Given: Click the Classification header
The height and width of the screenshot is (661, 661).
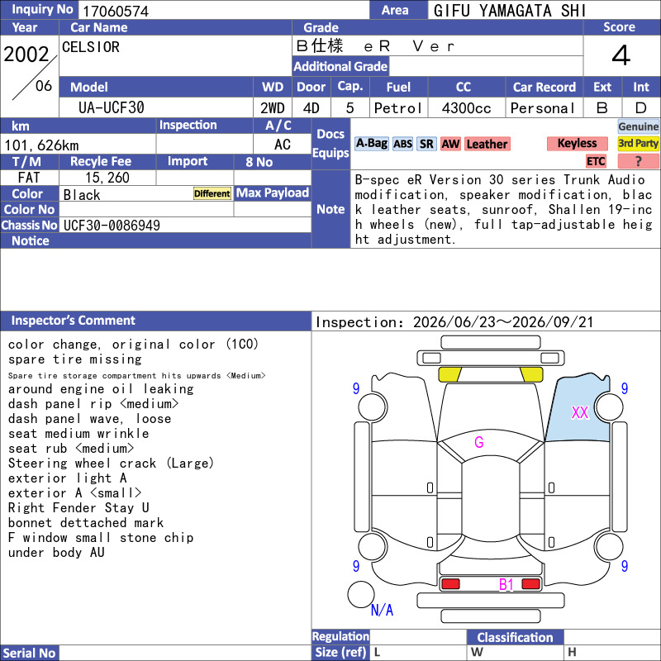Looking at the screenshot, I should point(515,637).
